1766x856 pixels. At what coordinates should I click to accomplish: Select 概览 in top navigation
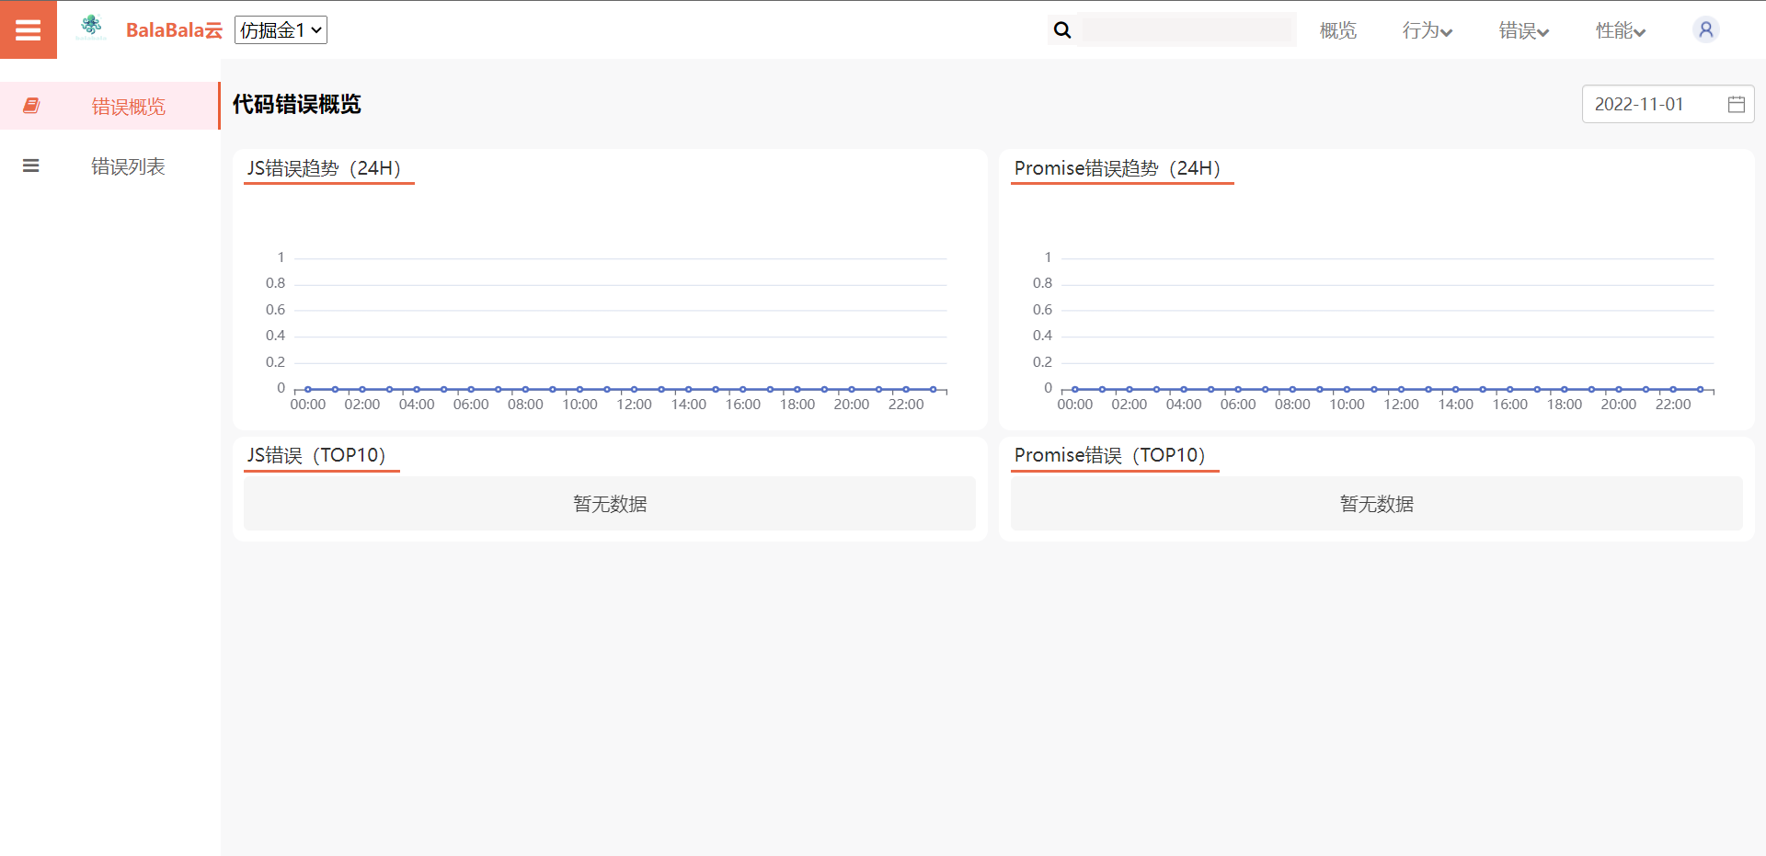(1337, 30)
